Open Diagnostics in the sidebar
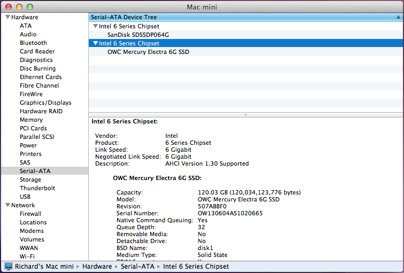Viewport: 404px width, 273px height. pos(36,60)
